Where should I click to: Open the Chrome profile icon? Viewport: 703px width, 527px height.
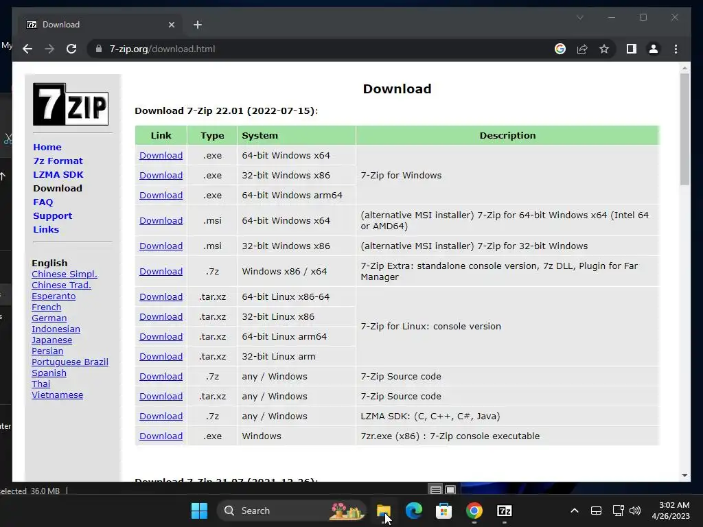point(654,49)
